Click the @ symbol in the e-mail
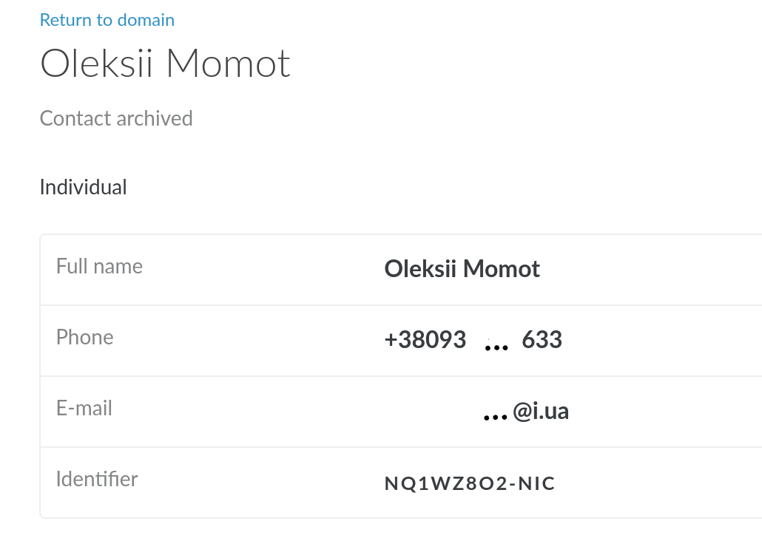The width and height of the screenshot is (762, 538). pos(522,411)
